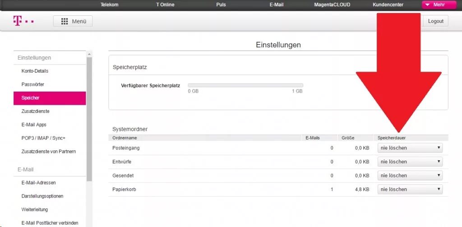Click the Größe column header
The width and height of the screenshot is (462, 227).
pos(348,138)
